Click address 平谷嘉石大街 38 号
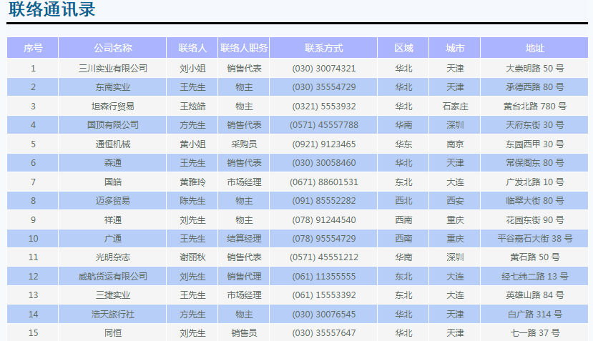Screen dimensions: 593x341 pyautogui.click(x=534, y=238)
